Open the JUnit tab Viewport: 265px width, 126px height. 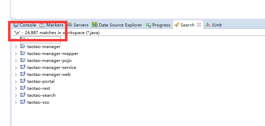(213, 25)
